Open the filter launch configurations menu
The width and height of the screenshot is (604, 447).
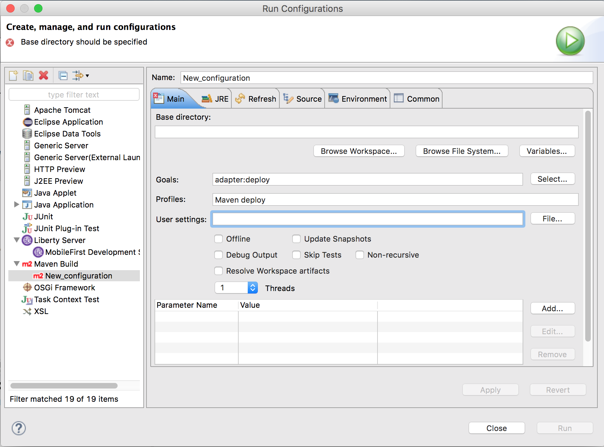pos(81,76)
